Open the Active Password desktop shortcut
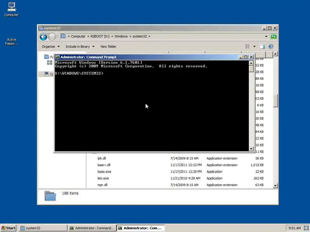The width and height of the screenshot is (310, 232). [12, 41]
